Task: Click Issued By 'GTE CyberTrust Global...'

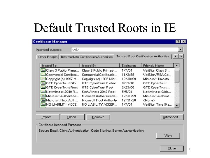Action: click(100, 83)
